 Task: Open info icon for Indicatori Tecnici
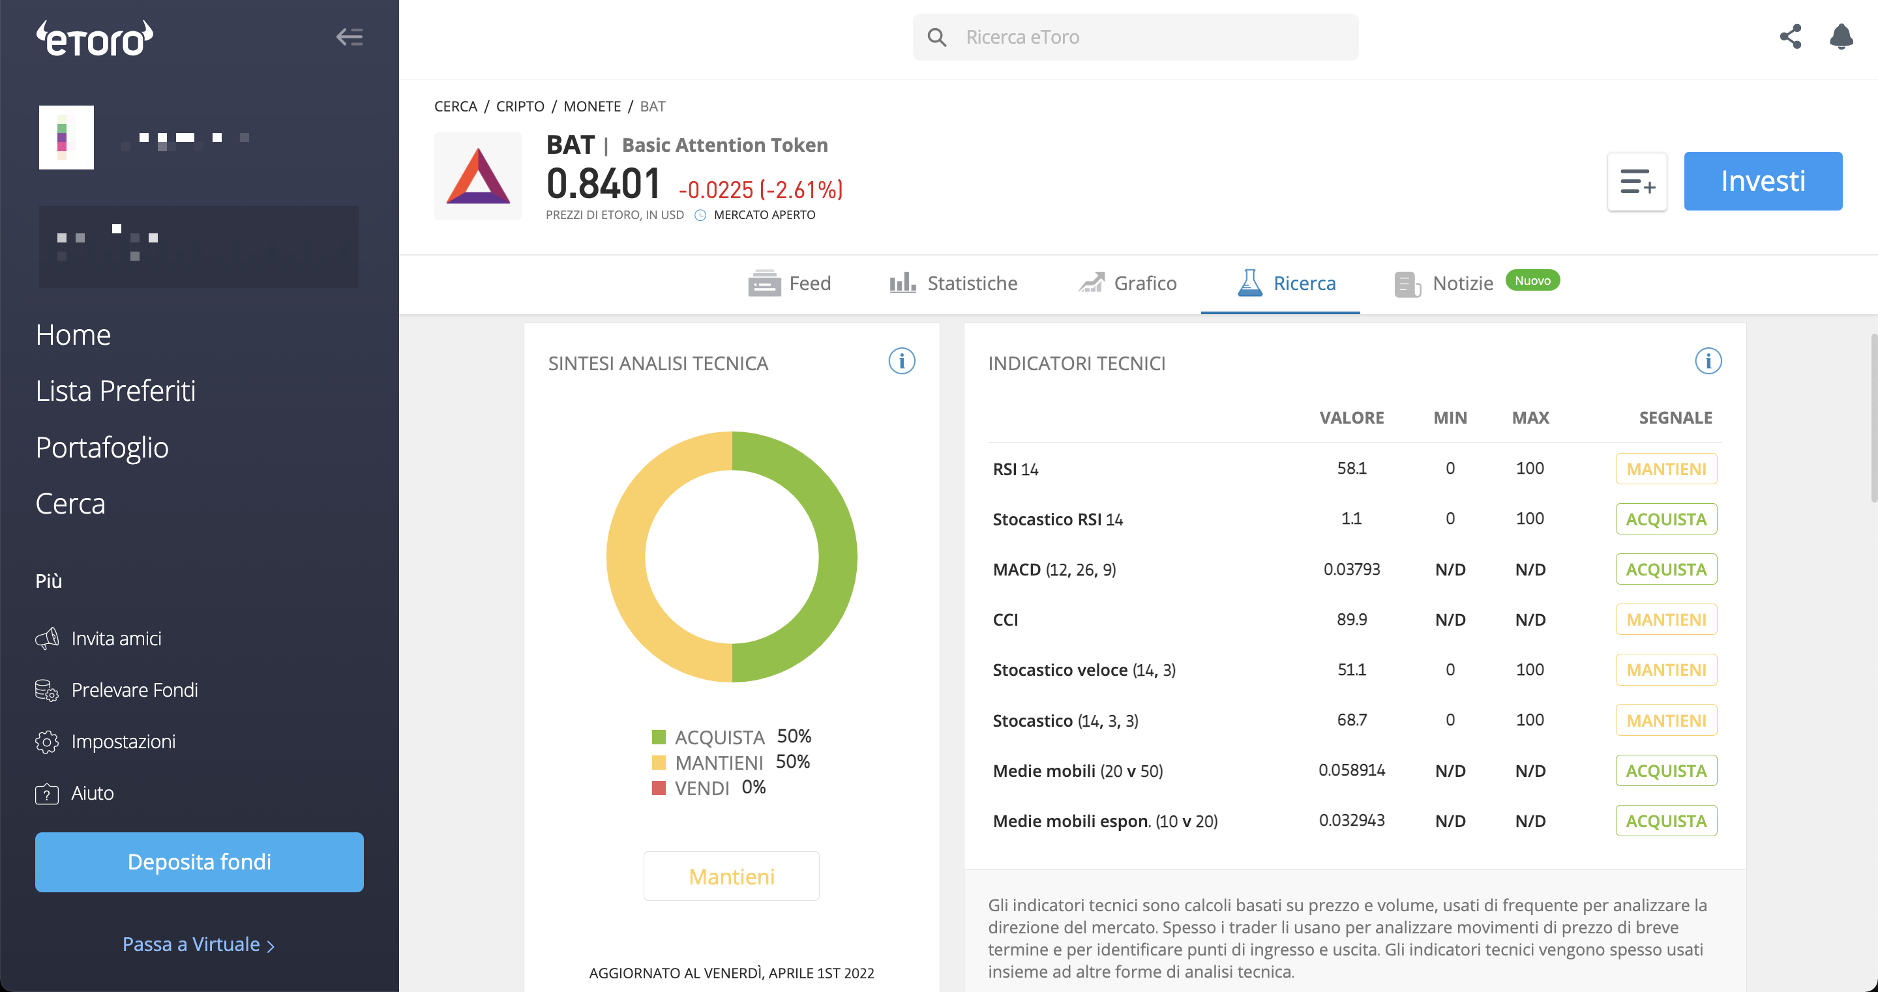tap(1707, 362)
